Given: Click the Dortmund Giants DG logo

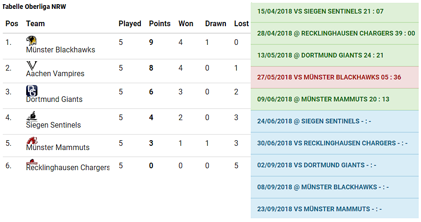Looking at the screenshot, I should 32,91.
